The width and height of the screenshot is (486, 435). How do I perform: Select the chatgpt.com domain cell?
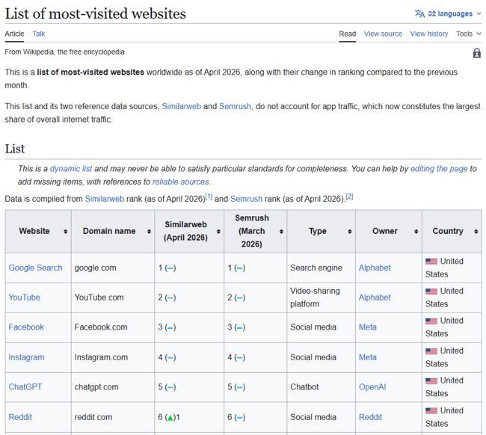coord(113,387)
